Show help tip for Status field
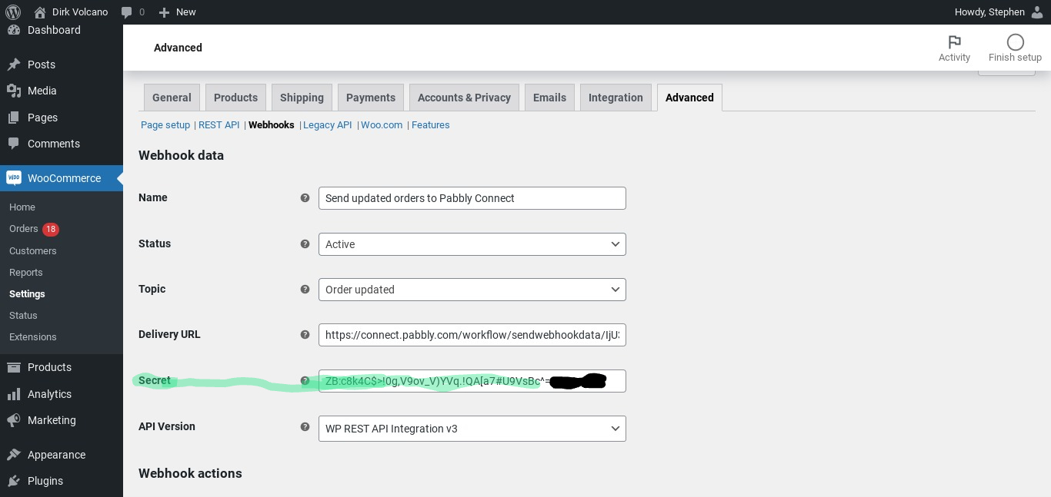The image size is (1051, 497). (x=305, y=244)
